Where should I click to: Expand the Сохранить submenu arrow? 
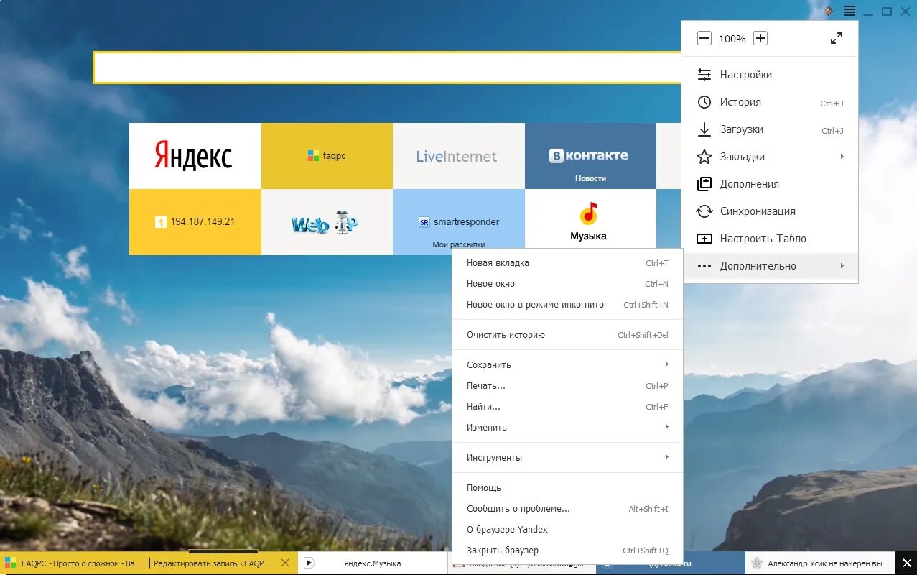point(667,364)
